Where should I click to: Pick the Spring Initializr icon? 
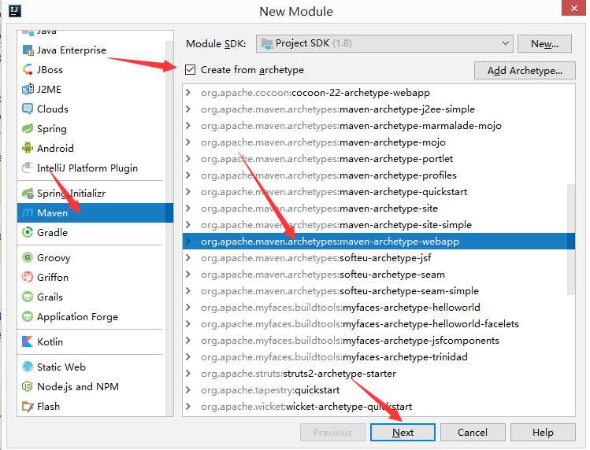point(28,194)
